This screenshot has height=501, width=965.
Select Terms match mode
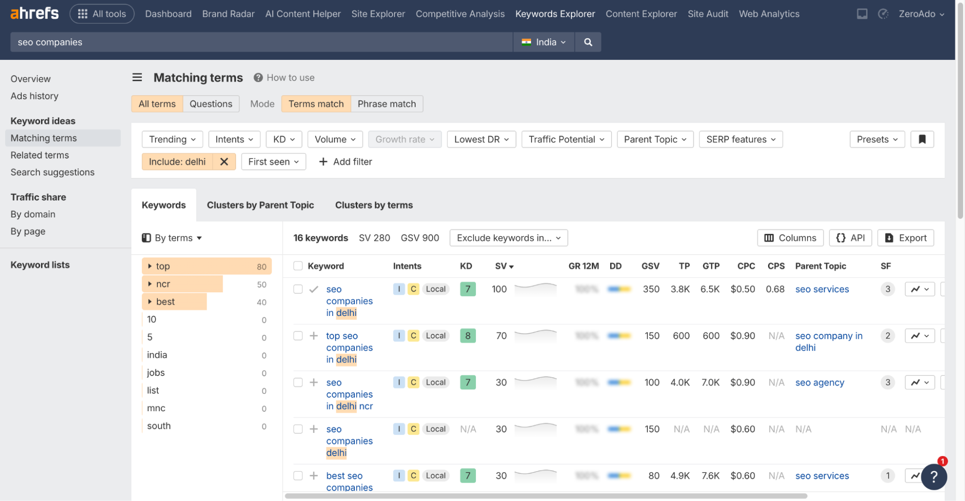click(x=316, y=104)
